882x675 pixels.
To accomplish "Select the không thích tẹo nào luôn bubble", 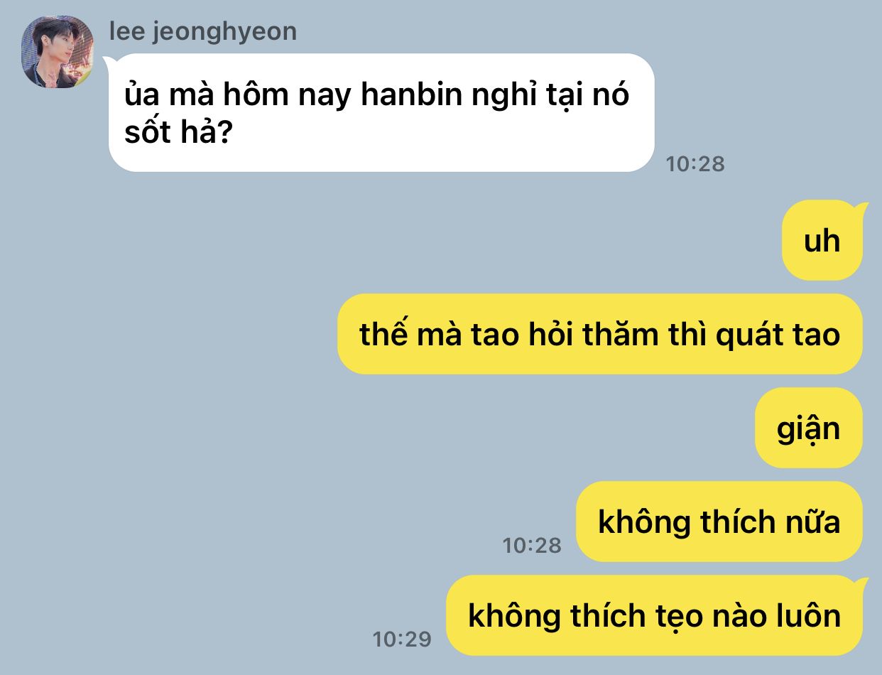I will tap(654, 615).
